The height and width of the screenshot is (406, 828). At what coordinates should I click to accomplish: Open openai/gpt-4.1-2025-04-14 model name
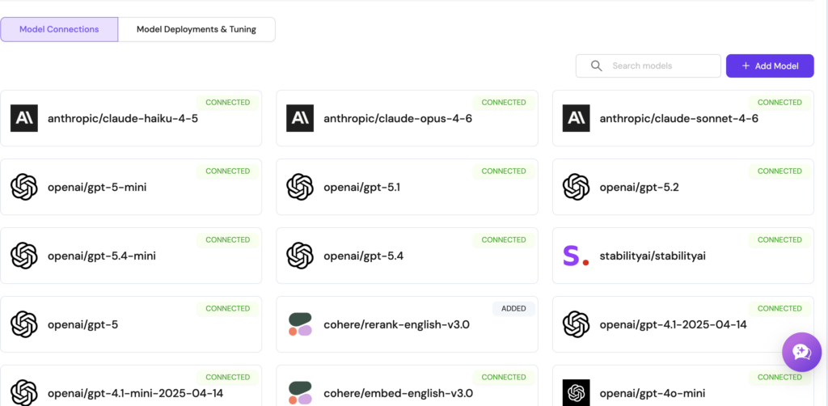tap(674, 324)
